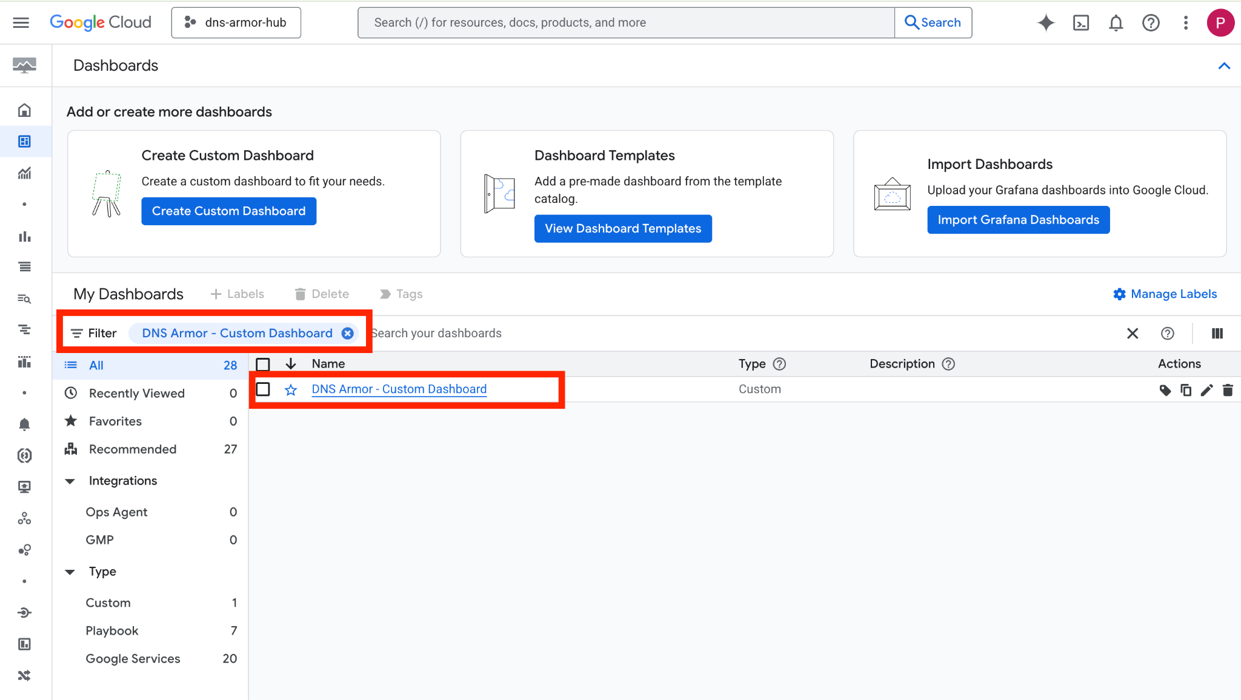Activate Cloud Shell terminal icon
Screen dimensions: 1241x700
(x=1081, y=23)
